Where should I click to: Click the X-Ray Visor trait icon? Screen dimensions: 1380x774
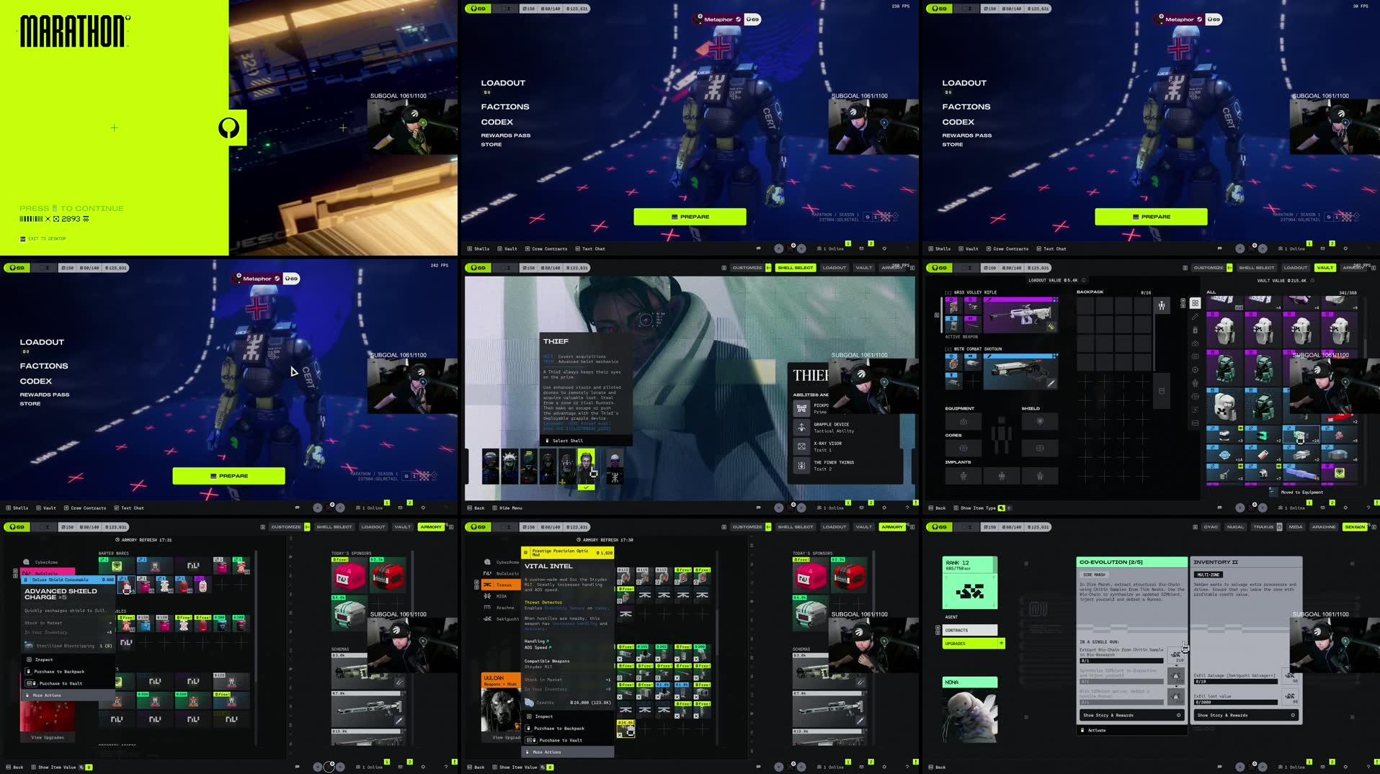pyautogui.click(x=801, y=446)
